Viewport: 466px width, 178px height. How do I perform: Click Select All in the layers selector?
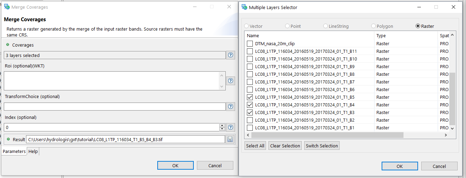click(255, 146)
